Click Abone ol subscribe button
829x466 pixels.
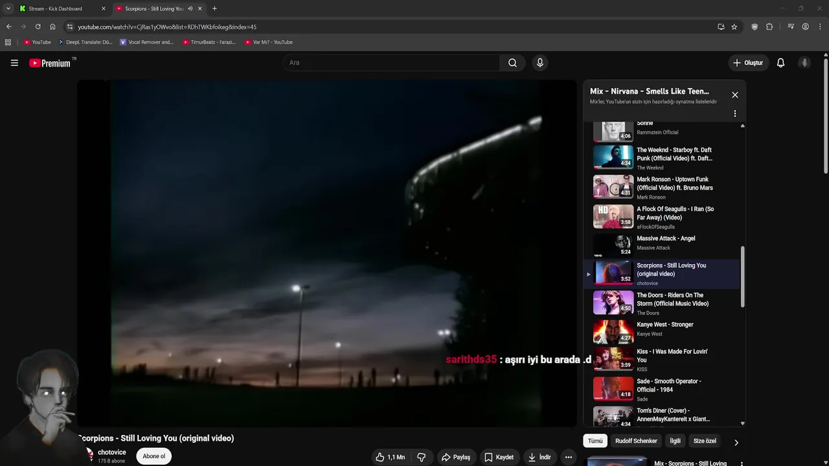154,456
